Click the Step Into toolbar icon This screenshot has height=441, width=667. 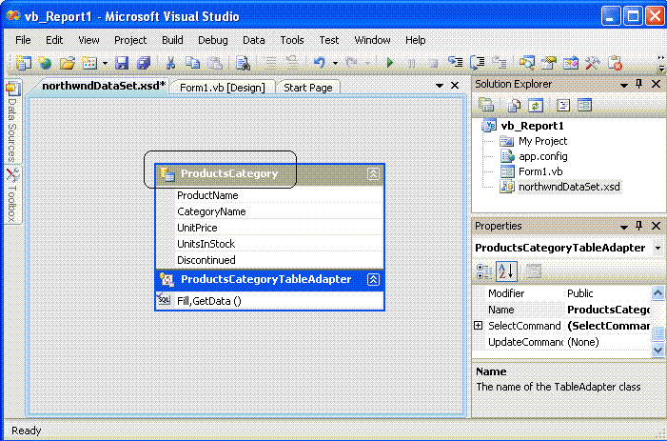pyautogui.click(x=455, y=63)
